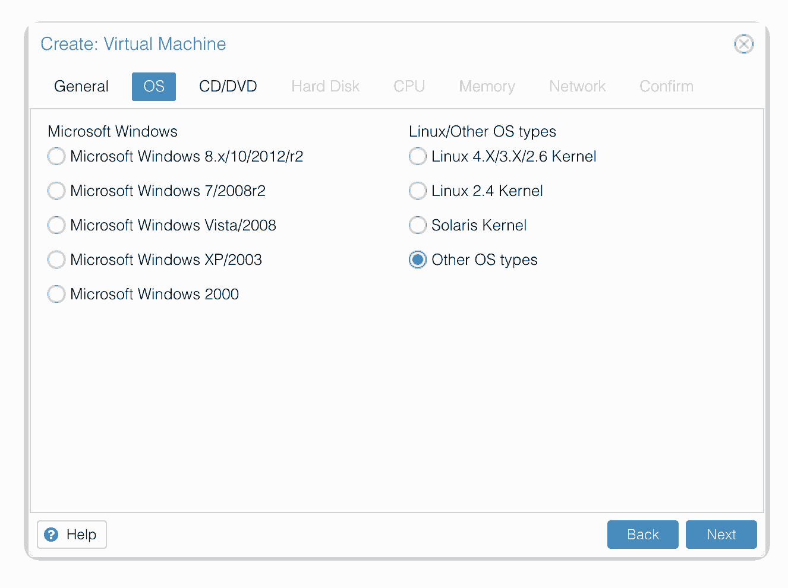This screenshot has width=788, height=588.
Task: Select Other OS types radio button
Action: click(418, 260)
